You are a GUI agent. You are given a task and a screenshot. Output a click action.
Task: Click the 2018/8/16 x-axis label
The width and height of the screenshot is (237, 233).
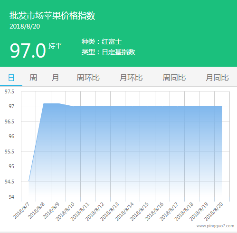coord(154,212)
